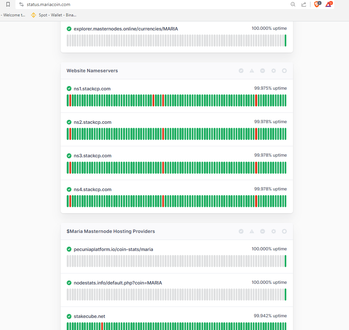
Task: Click green status icon for ns4.stackcp.com
Action: pyautogui.click(x=69, y=189)
